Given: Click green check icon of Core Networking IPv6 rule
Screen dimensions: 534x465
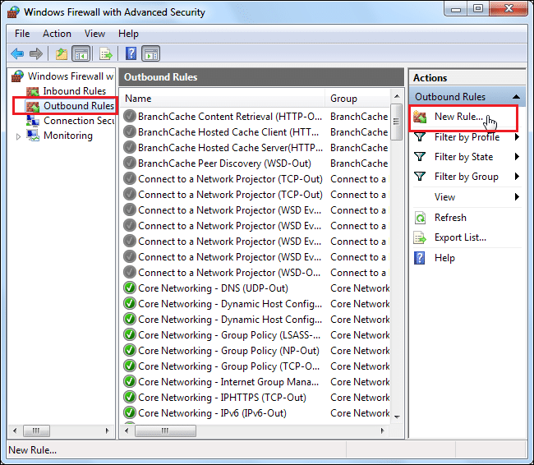Looking at the screenshot, I should [130, 413].
